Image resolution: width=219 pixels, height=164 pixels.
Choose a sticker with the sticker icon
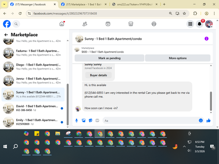pyautogui.click(x=91, y=120)
